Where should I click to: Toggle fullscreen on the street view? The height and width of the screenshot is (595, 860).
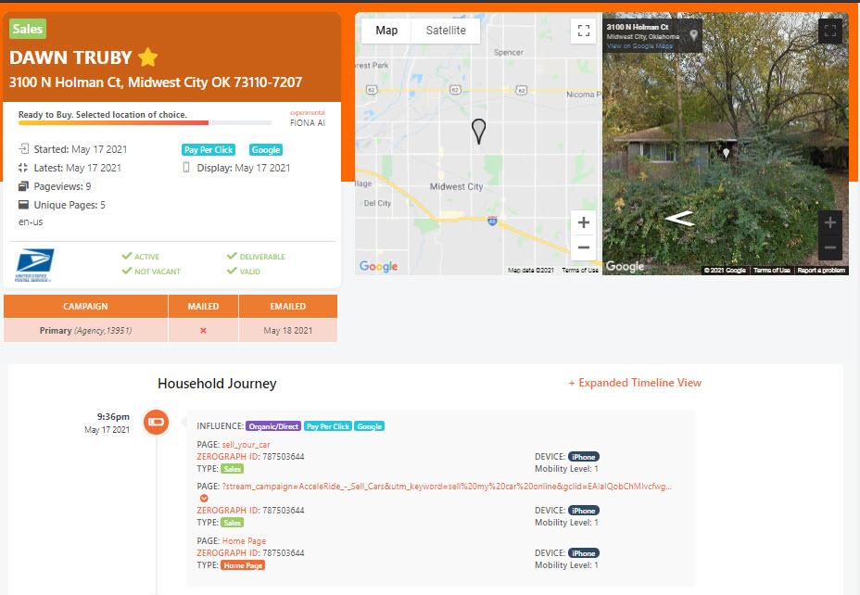(830, 31)
